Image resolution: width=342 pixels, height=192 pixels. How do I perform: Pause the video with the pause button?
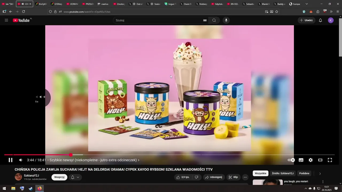pos(10,160)
